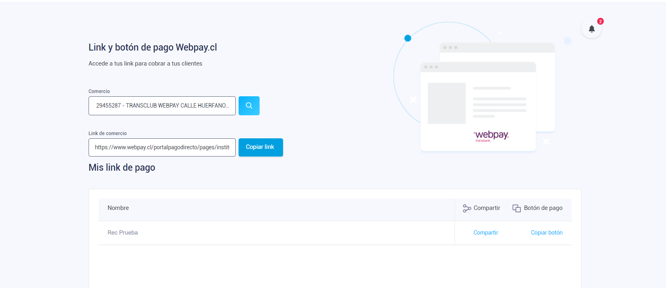Click the Link de comercio label
Image resolution: width=666 pixels, height=288 pixels.
[x=108, y=133]
